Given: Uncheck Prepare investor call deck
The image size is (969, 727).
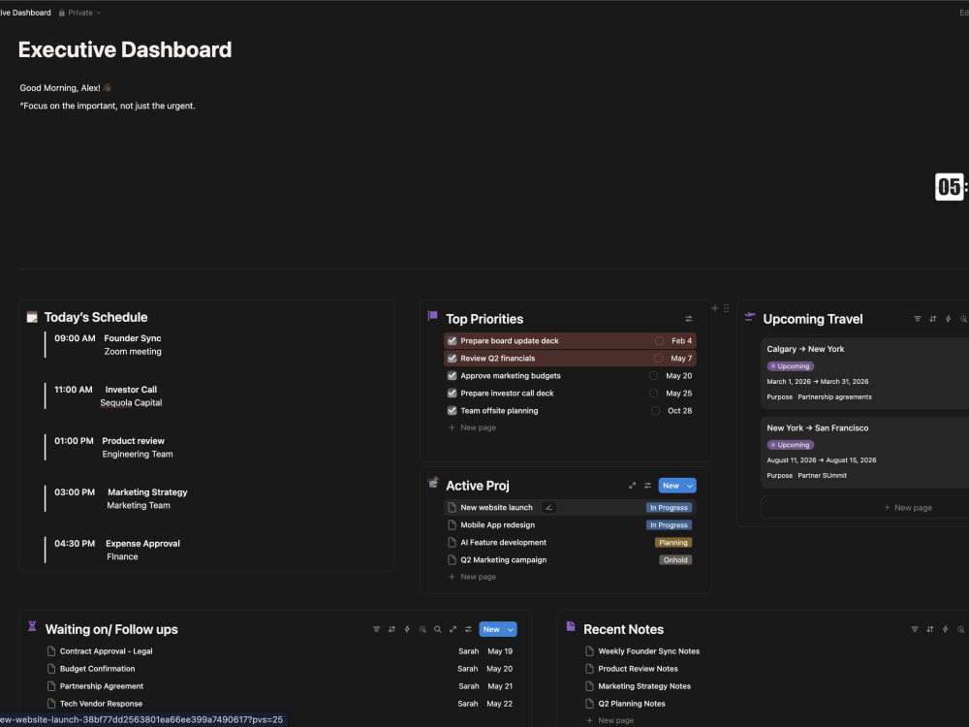Looking at the screenshot, I should tap(453, 394).
